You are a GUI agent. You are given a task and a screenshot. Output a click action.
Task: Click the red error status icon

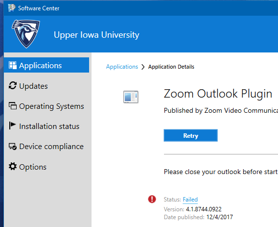point(152,199)
